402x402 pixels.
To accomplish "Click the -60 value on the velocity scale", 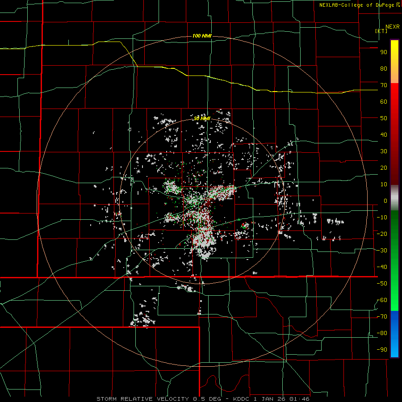I will coord(382,300).
